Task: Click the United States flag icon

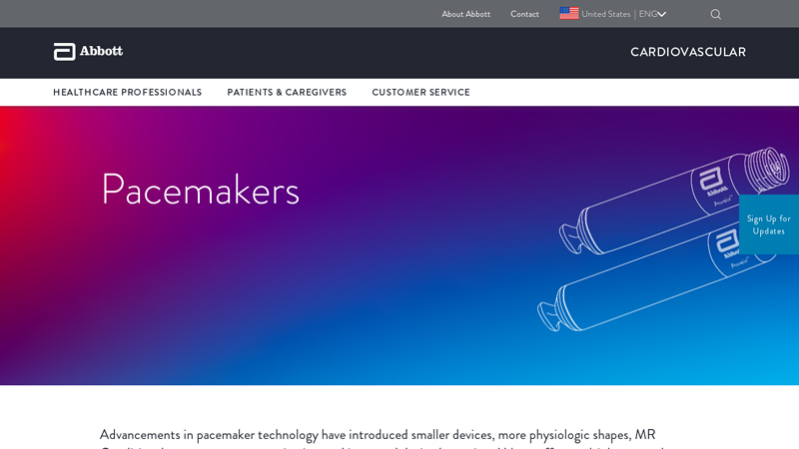Action: click(568, 13)
